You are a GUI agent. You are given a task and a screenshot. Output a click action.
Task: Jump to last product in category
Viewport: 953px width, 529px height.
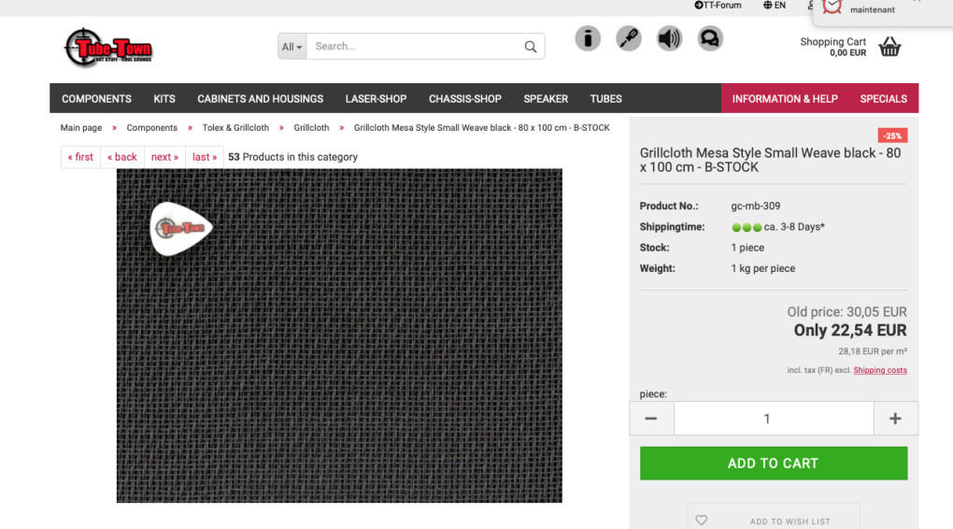click(x=205, y=157)
